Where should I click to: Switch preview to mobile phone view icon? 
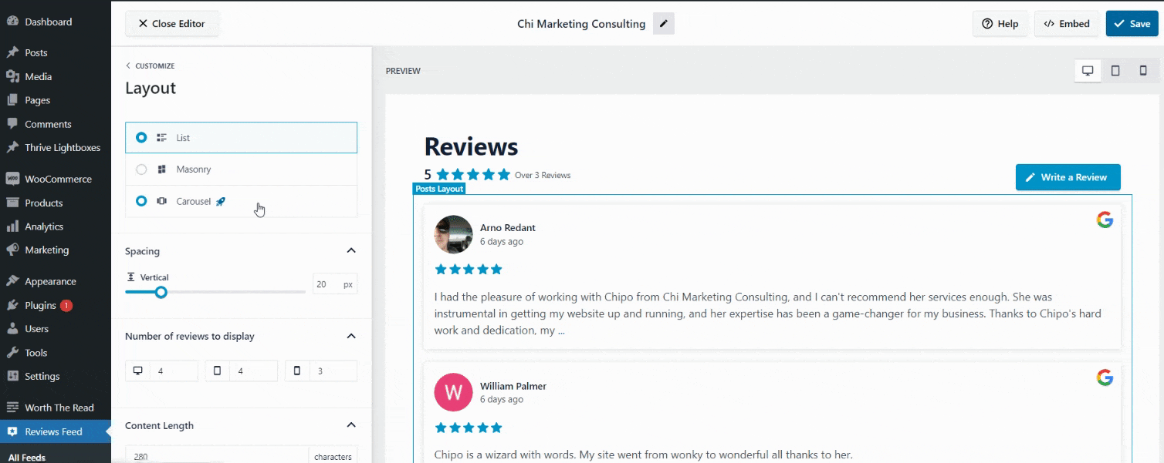[1143, 71]
